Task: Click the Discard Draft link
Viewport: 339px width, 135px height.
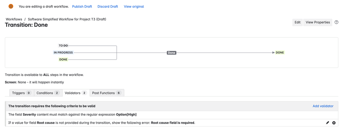Action: click(108, 6)
